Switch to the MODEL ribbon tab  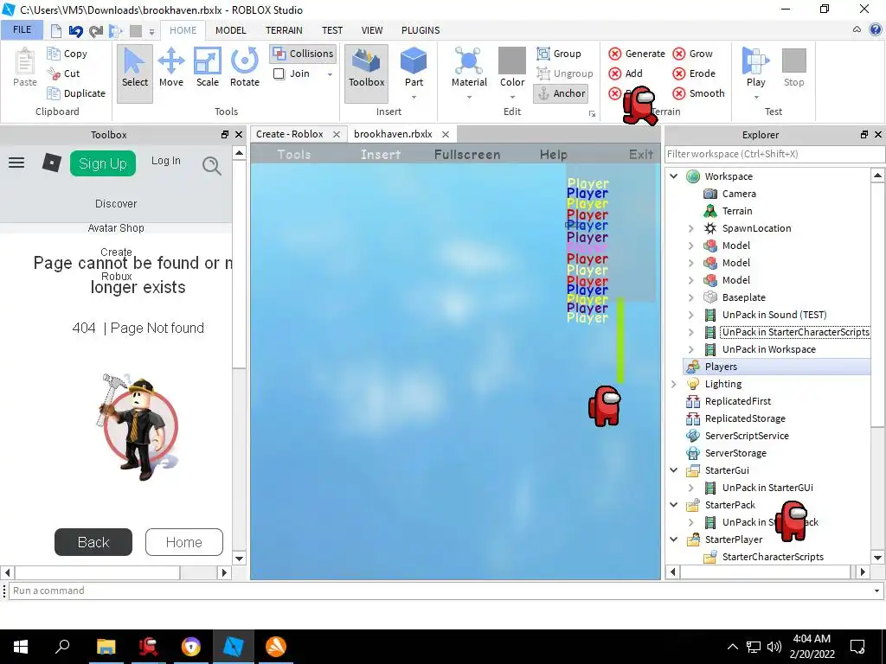230,30
